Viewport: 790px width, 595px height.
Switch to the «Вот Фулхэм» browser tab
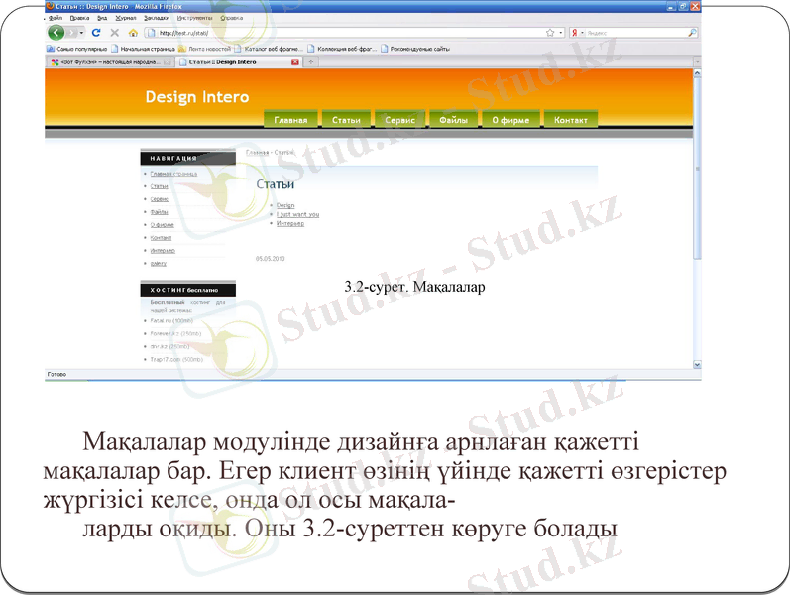111,62
